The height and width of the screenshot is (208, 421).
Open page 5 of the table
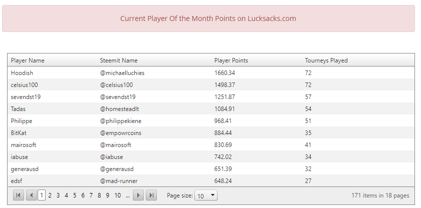(x=75, y=195)
